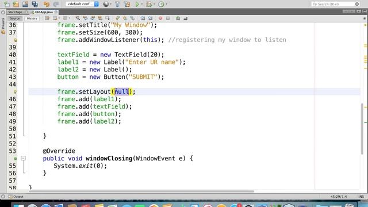Click the green Run Project icon
Image resolution: width=368 pixels, height=207 pixels.
click(x=137, y=4)
